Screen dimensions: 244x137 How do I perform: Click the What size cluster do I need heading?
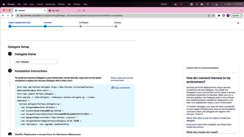(x=202, y=132)
